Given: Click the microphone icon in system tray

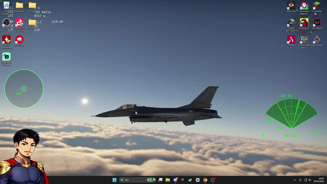Looking at the screenshot, I should [x=300, y=180].
